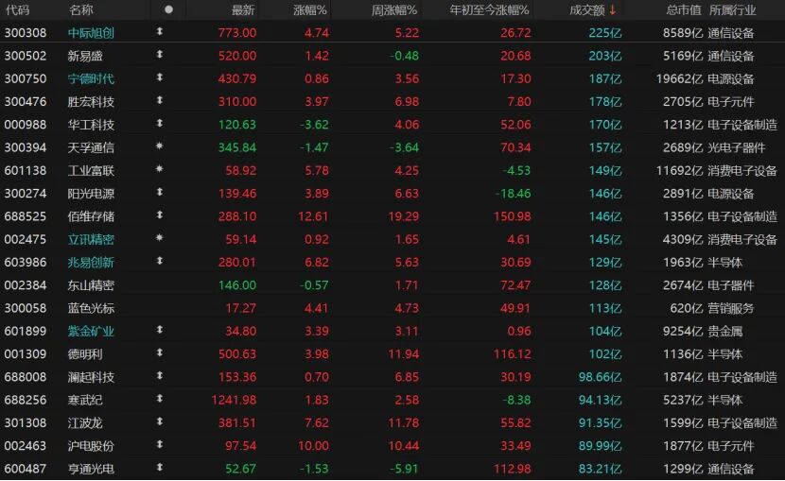This screenshot has width=785, height=481.
Task: Click the arrow icon in 紫金矿业 row
Action: (x=159, y=331)
